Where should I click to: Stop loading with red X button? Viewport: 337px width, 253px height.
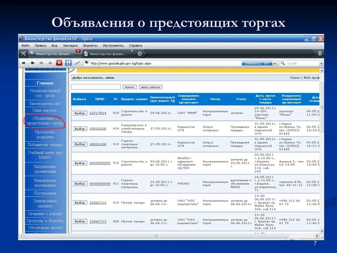pos(59,63)
